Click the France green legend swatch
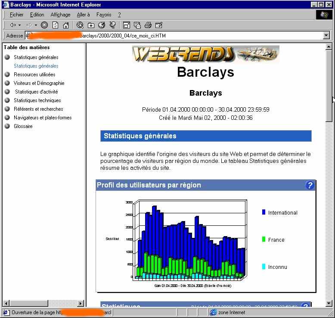The height and width of the screenshot is (318, 335). point(264,239)
